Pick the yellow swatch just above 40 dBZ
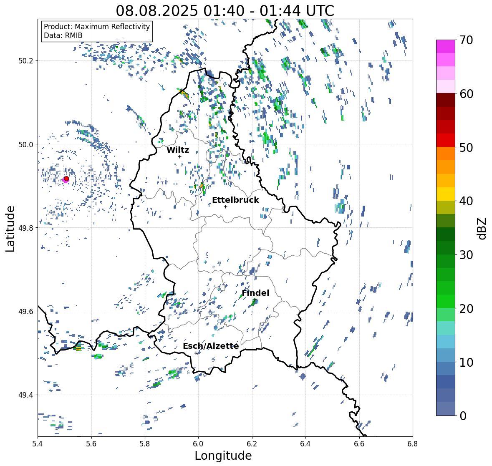The image size is (492, 466). 446,194
